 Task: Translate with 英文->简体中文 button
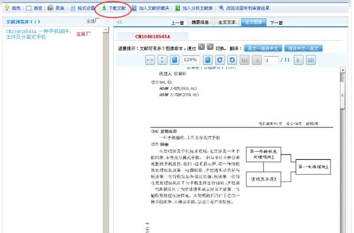(x=263, y=48)
